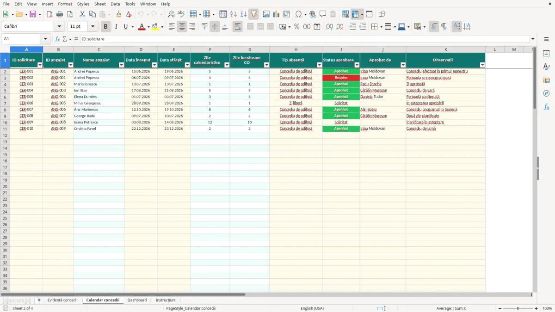Image resolution: width=555 pixels, height=312 pixels.
Task: Toggle Wrap Text button
Action: coord(237,27)
